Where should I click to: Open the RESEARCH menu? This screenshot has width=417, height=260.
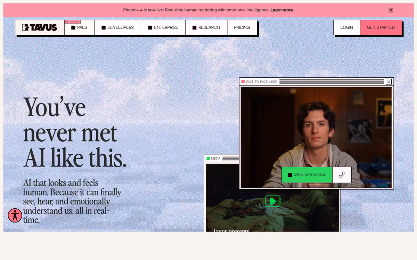pyautogui.click(x=206, y=27)
